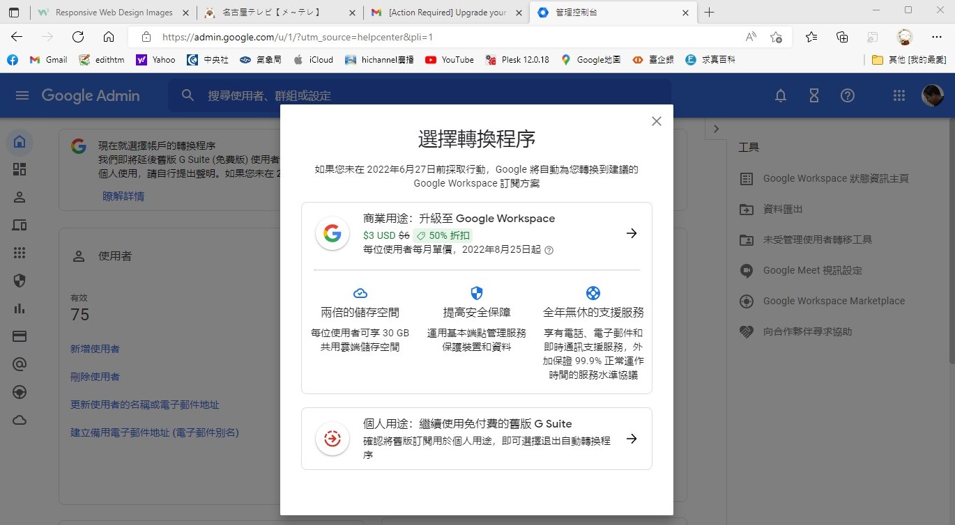Close the 選擇轉換程序 dialog
Screen dimensions: 955x525
tap(656, 121)
